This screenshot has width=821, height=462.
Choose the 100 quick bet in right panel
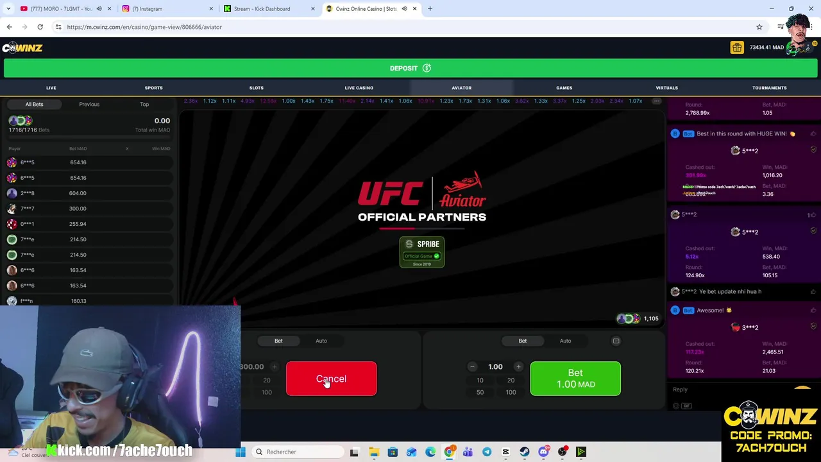click(x=511, y=392)
